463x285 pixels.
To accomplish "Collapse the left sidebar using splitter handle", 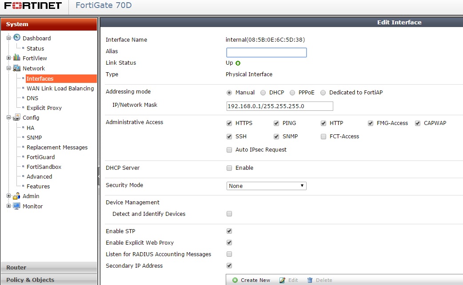I will (x=99, y=176).
